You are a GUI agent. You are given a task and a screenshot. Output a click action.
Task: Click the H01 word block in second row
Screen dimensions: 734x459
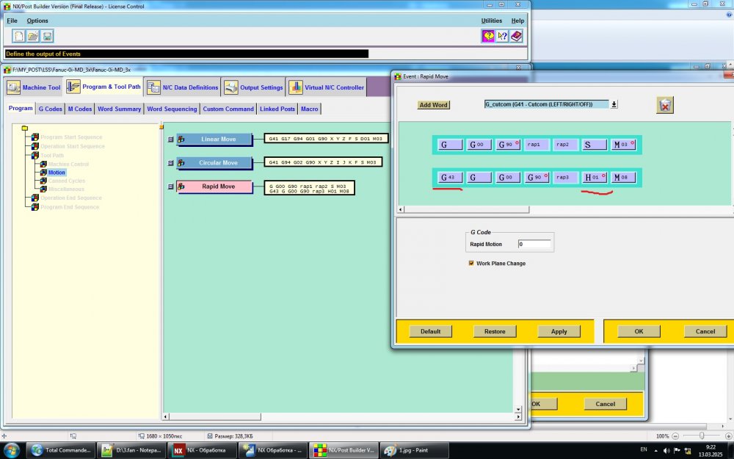[x=595, y=178]
